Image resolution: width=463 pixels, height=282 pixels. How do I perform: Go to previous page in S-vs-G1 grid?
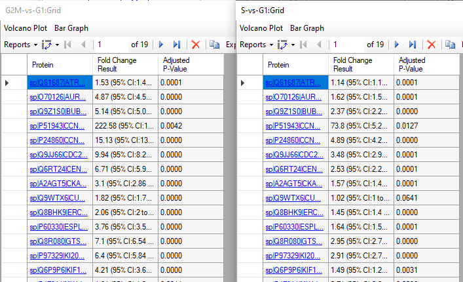[319, 45]
